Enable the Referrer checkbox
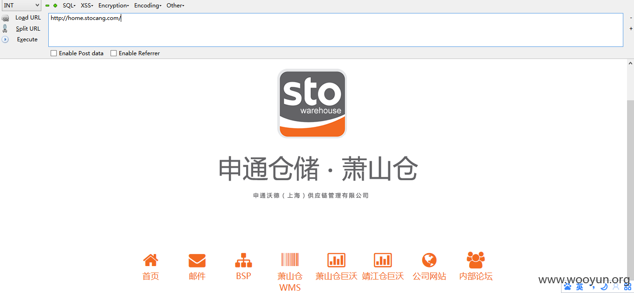The image size is (634, 293). (x=113, y=53)
